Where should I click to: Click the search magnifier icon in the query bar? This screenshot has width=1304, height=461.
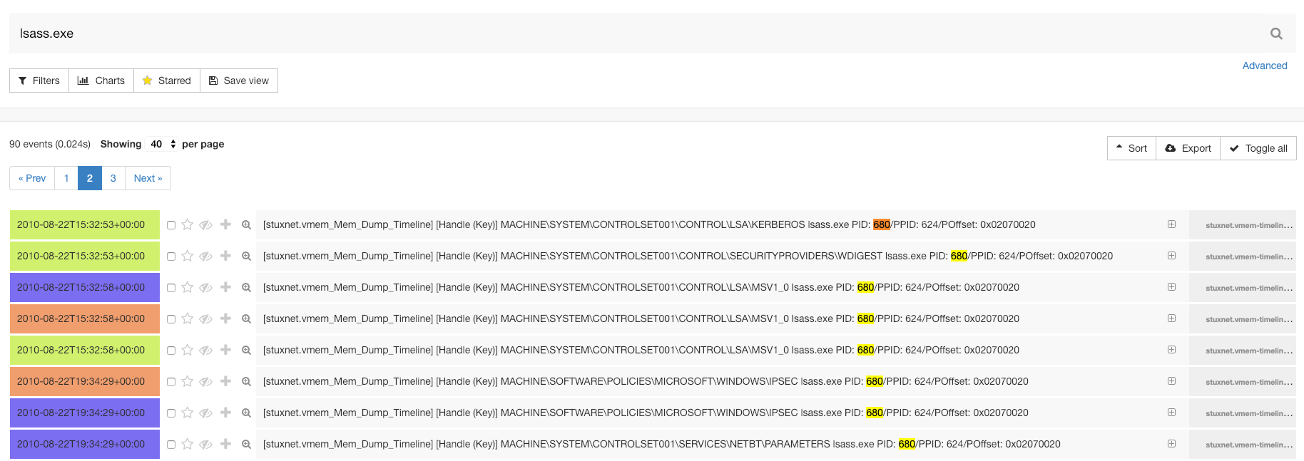click(1276, 33)
